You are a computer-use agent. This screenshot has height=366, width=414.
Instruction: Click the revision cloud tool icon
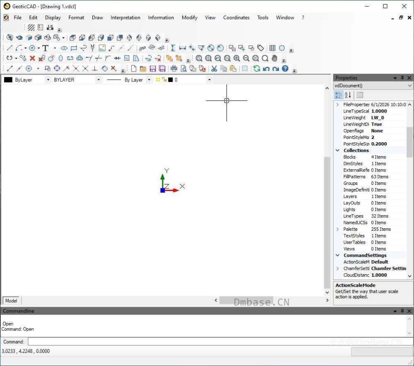point(79,58)
